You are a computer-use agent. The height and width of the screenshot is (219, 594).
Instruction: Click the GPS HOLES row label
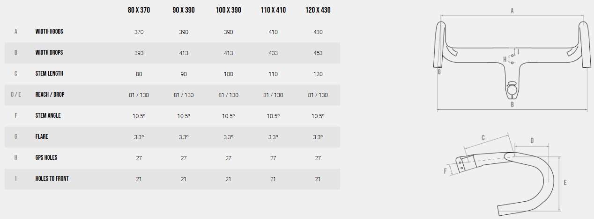46,158
